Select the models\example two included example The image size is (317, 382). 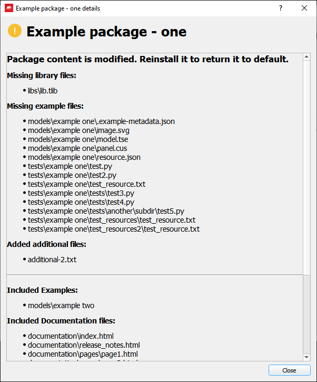point(61,305)
